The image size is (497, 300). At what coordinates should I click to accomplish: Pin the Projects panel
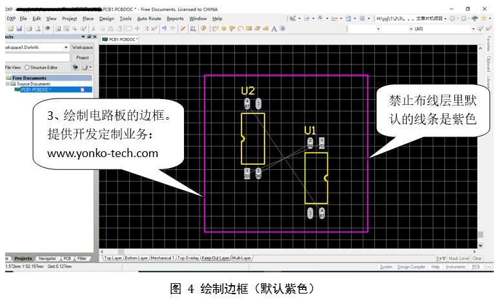(89, 37)
